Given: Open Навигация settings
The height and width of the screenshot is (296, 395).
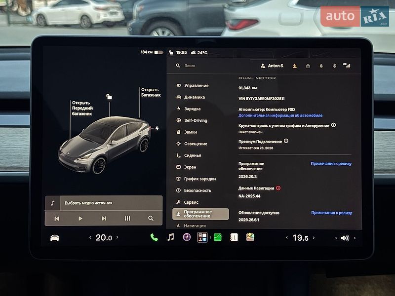Looking at the screenshot, I should pyautogui.click(x=191, y=225).
